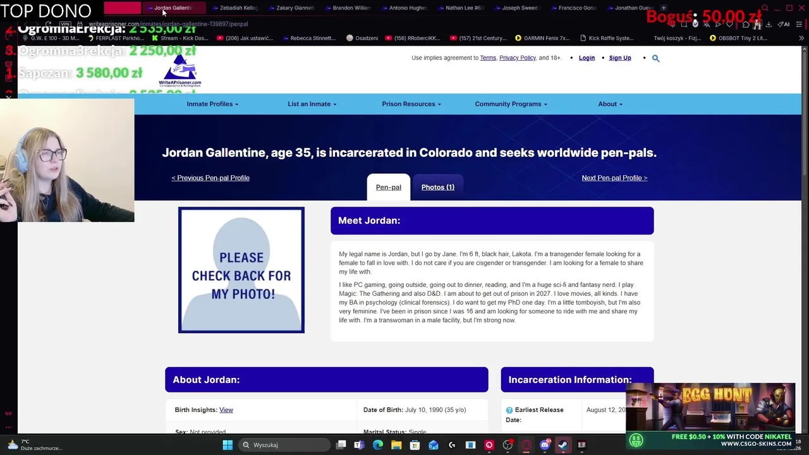Screen dimensions: 809x455
Task: Click the heart bookmark icon in address bar
Action: click(x=729, y=24)
